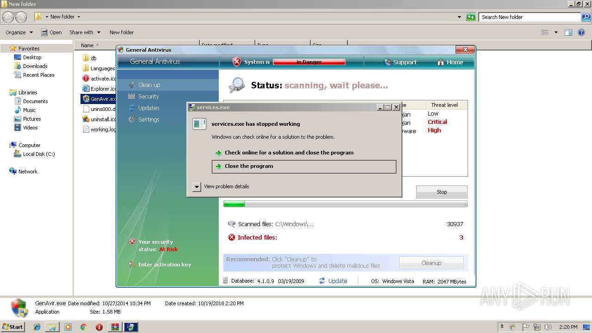Toggle the preview pane icon
The width and height of the screenshot is (592, 333).
pos(568,32)
